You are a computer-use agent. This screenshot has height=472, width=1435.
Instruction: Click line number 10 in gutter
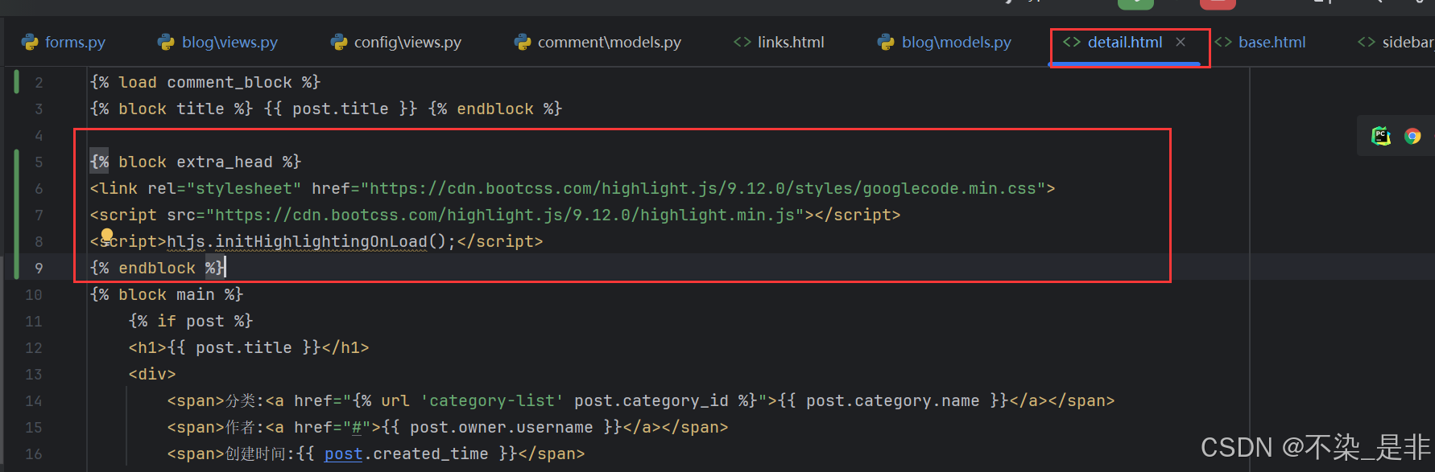(34, 295)
